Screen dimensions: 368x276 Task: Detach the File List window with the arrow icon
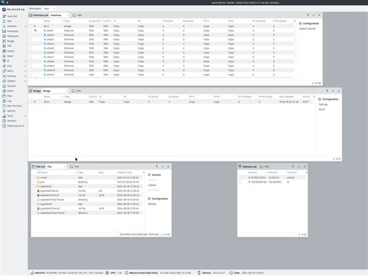163,166
